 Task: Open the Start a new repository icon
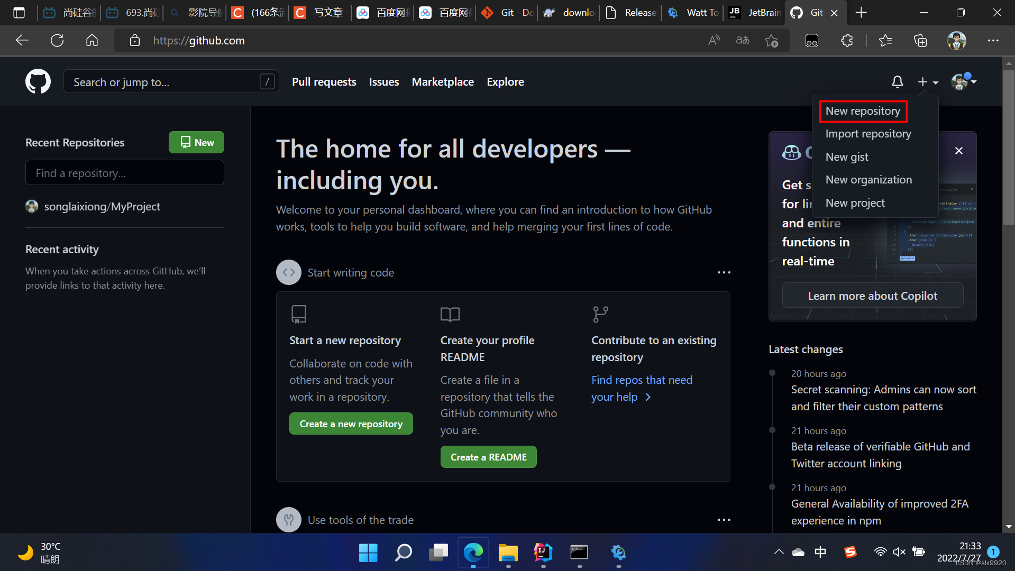tap(298, 314)
